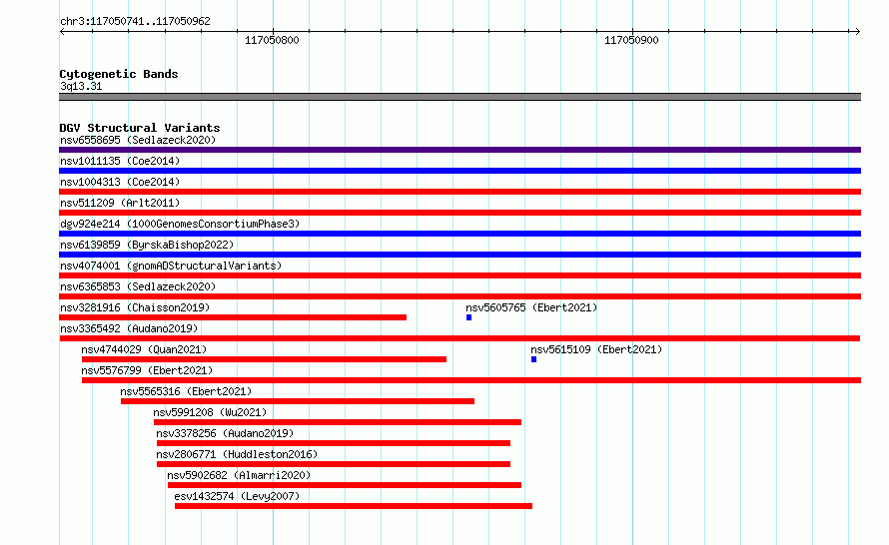Open nsv3281916 (Chaisson2019) label
889x545 pixels.
tap(135, 307)
